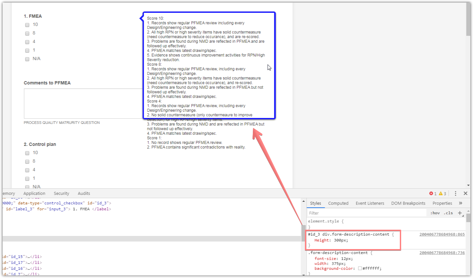Open stylesheet link 200406778684968:865
473x278 pixels.
coord(442,234)
